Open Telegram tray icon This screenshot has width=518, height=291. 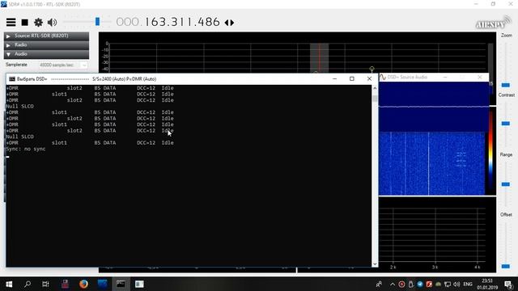(420, 284)
